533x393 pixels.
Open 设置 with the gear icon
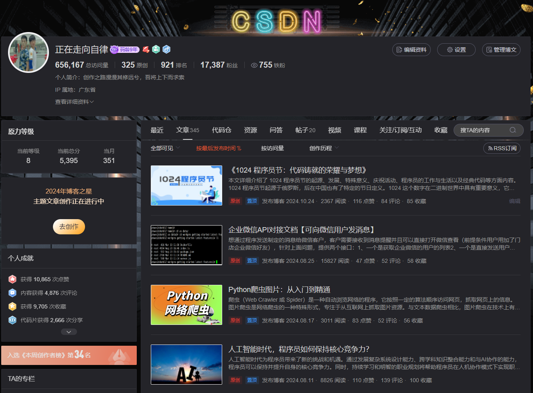pyautogui.click(x=456, y=50)
